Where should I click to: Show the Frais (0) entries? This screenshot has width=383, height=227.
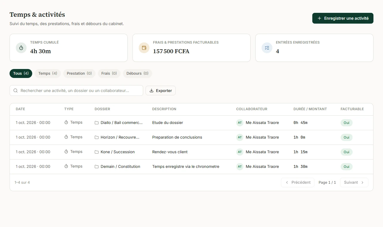109,73
